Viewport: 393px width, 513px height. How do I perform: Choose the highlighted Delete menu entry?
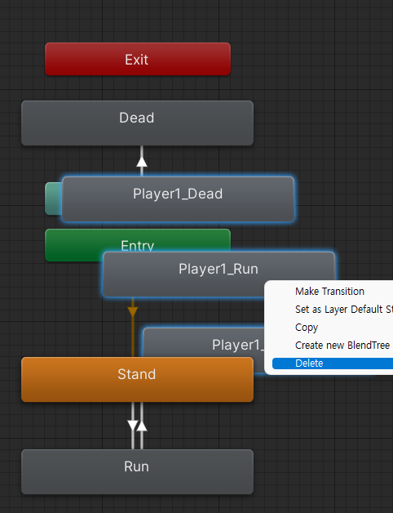tap(333, 364)
